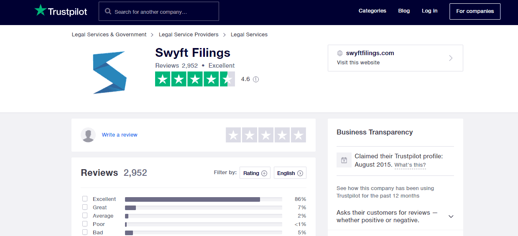
Task: Click the 86% percentage label
Action: click(300, 199)
